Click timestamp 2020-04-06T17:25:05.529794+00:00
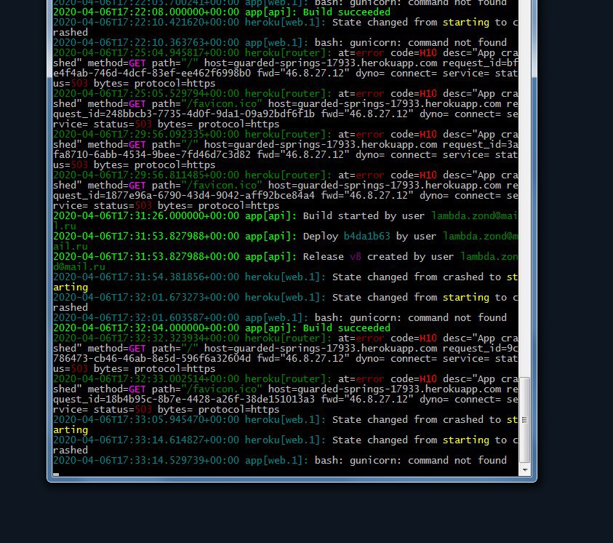 pyautogui.click(x=146, y=93)
